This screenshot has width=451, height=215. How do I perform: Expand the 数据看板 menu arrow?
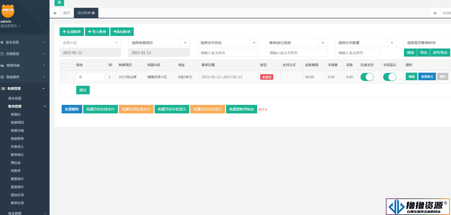click(44, 65)
